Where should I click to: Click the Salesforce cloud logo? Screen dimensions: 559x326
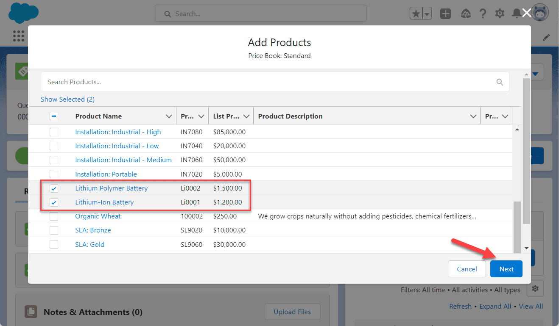tap(23, 13)
